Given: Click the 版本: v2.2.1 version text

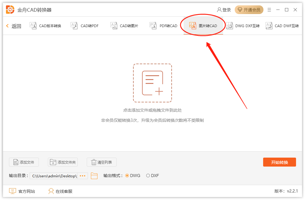Looking at the screenshot, I should [x=286, y=191].
